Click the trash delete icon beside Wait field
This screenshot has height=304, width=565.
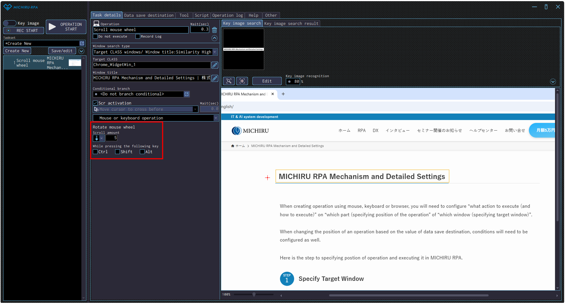(x=214, y=30)
